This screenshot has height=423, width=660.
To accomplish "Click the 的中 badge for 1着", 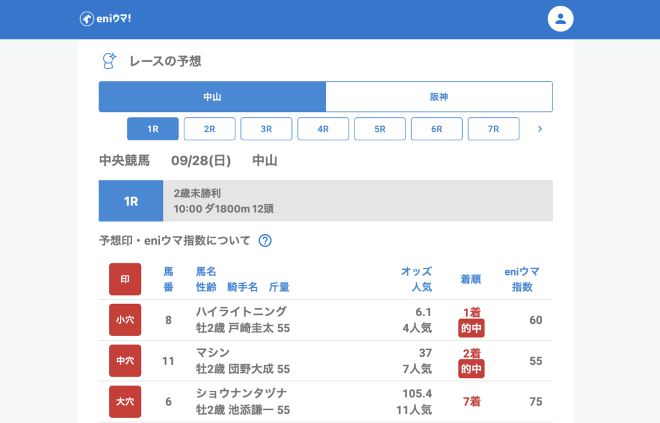I will (471, 328).
